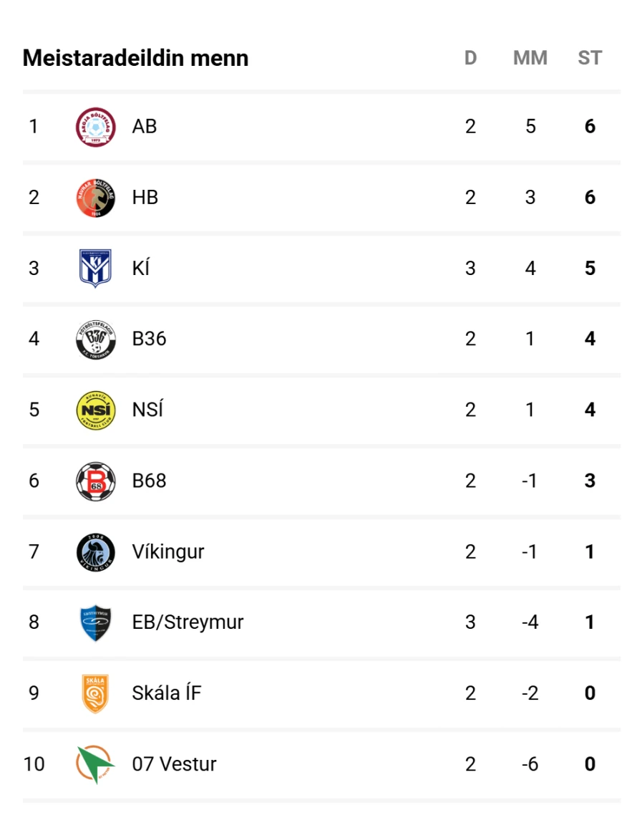This screenshot has height=838, width=637.
Task: Click the AB club crest
Action: (x=95, y=127)
